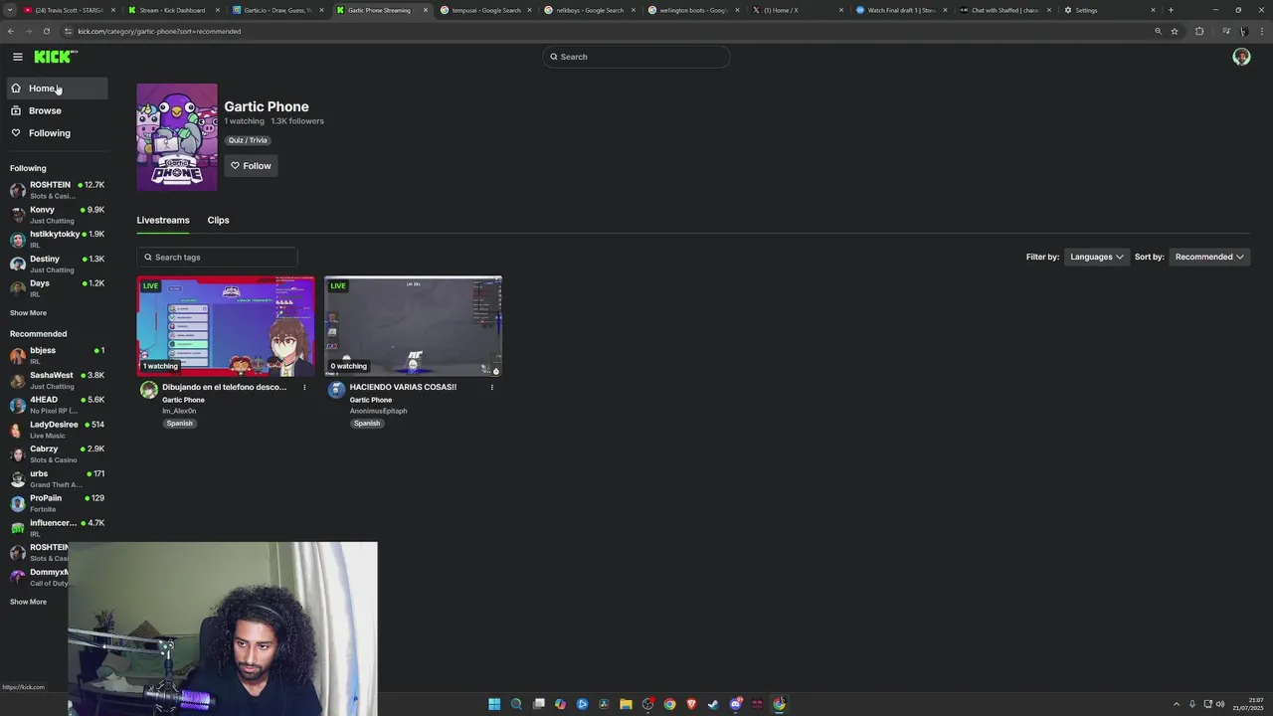Open urbs channel in Recommended list
Image resolution: width=1273 pixels, height=716 pixels.
click(58, 478)
